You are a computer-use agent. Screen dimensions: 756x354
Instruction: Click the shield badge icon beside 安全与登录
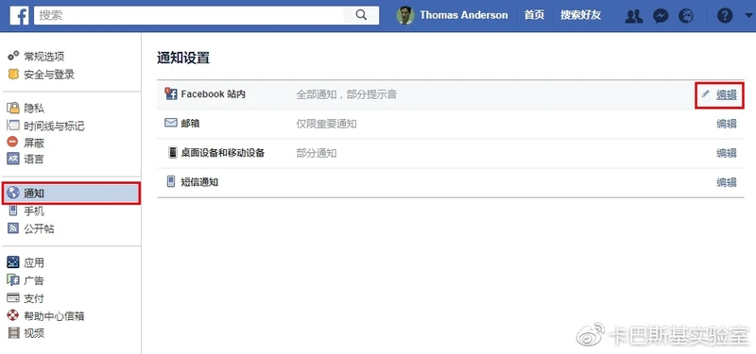(x=13, y=75)
